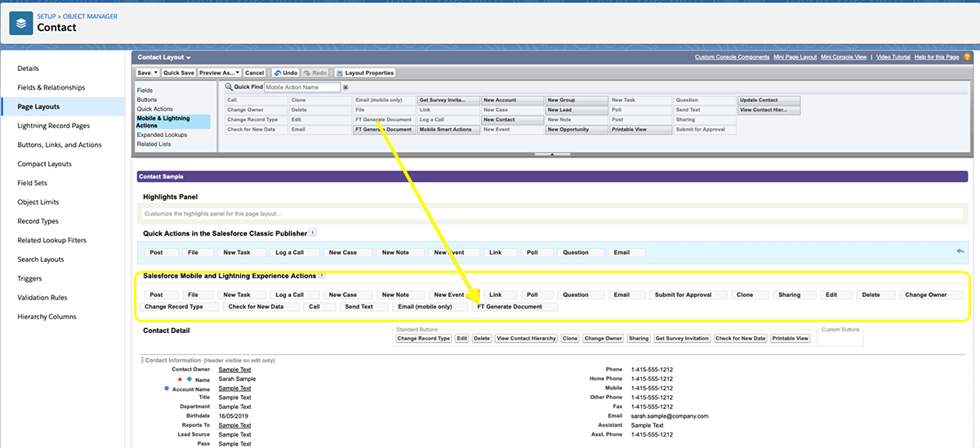Select Related Lists palette category

(153, 144)
